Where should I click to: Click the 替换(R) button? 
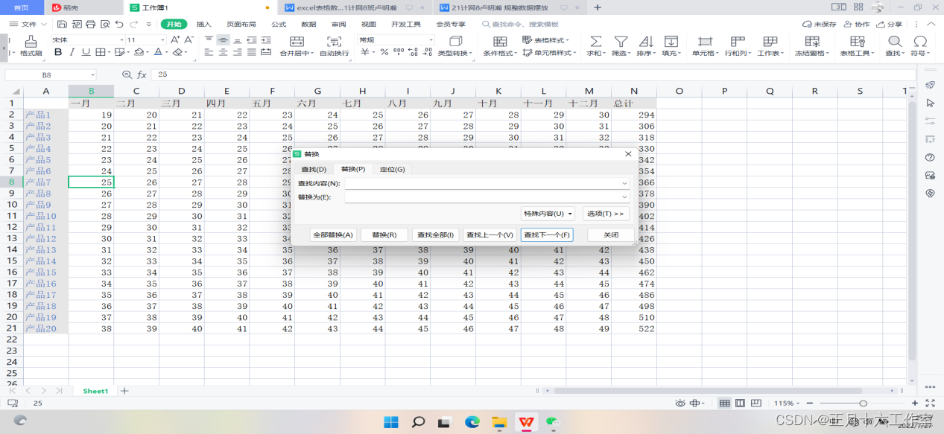click(x=384, y=234)
